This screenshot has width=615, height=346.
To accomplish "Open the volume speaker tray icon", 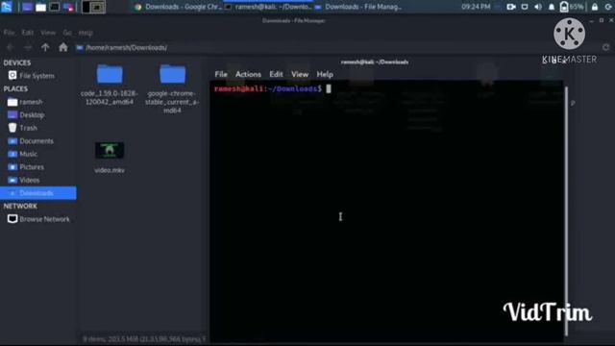I will [x=538, y=7].
